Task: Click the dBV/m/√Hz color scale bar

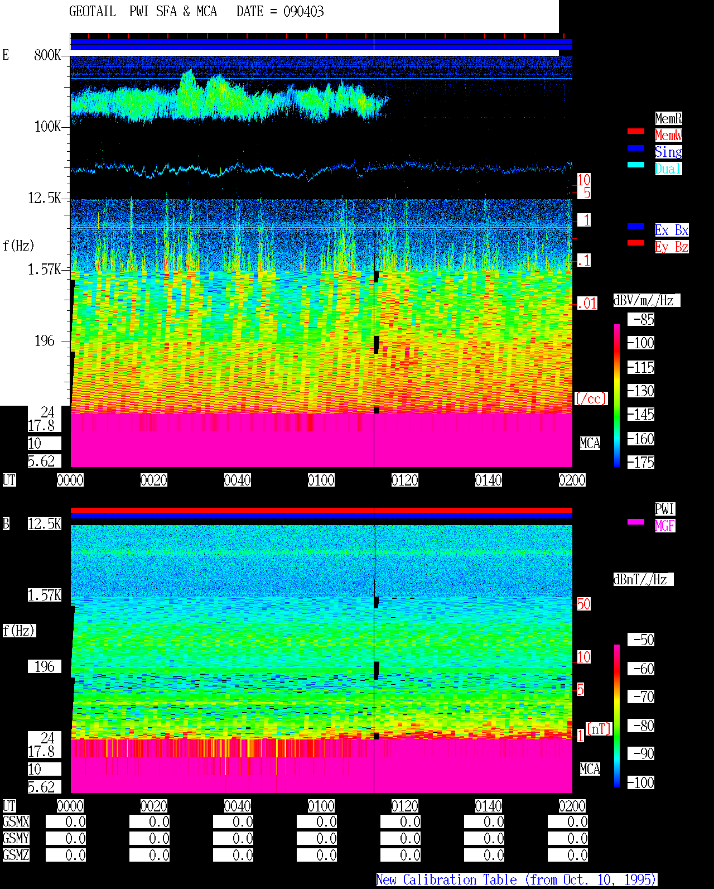Action: pos(617,395)
